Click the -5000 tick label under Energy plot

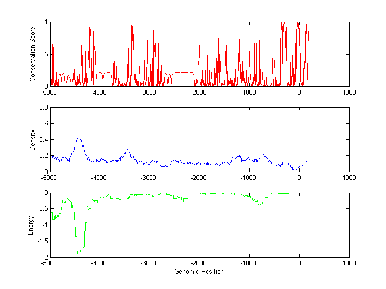49,263
